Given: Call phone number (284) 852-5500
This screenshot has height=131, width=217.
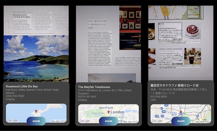Looking at the screenshot, I should tap(15, 96).
